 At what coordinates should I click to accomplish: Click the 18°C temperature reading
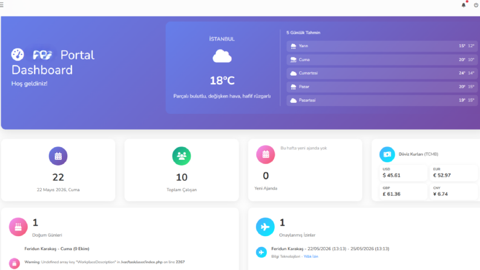pyautogui.click(x=222, y=81)
